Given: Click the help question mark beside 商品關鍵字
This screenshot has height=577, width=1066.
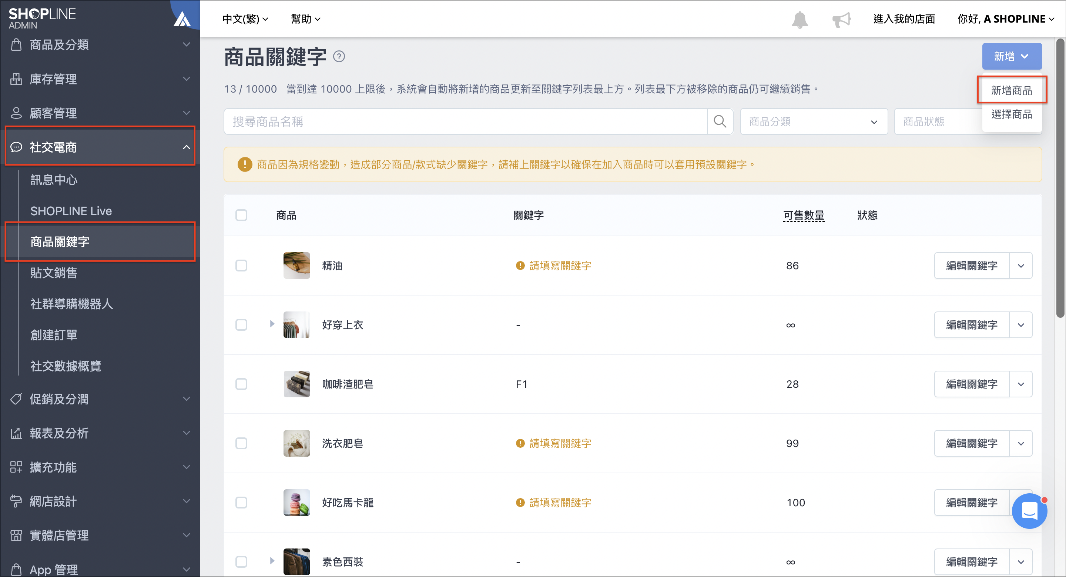Looking at the screenshot, I should (339, 56).
